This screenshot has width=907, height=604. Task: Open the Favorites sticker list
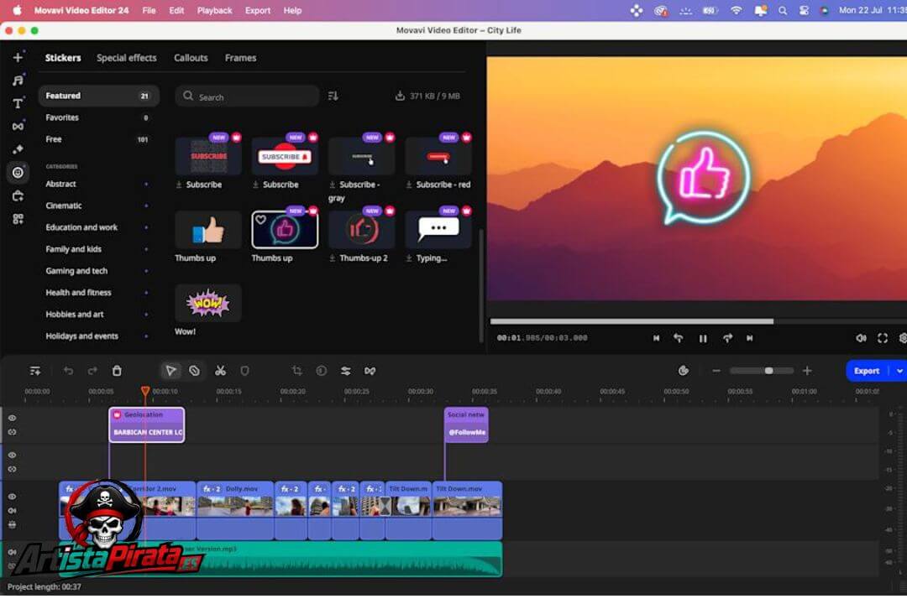pos(98,118)
